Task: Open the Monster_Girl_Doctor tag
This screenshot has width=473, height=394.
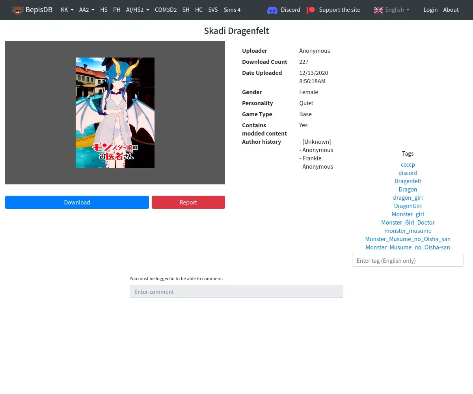Action: click(408, 223)
